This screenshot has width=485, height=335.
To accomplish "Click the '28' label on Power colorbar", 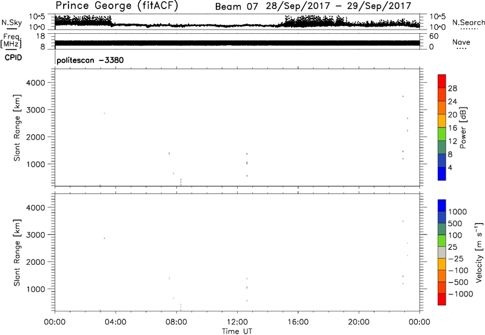I will click(x=452, y=88).
